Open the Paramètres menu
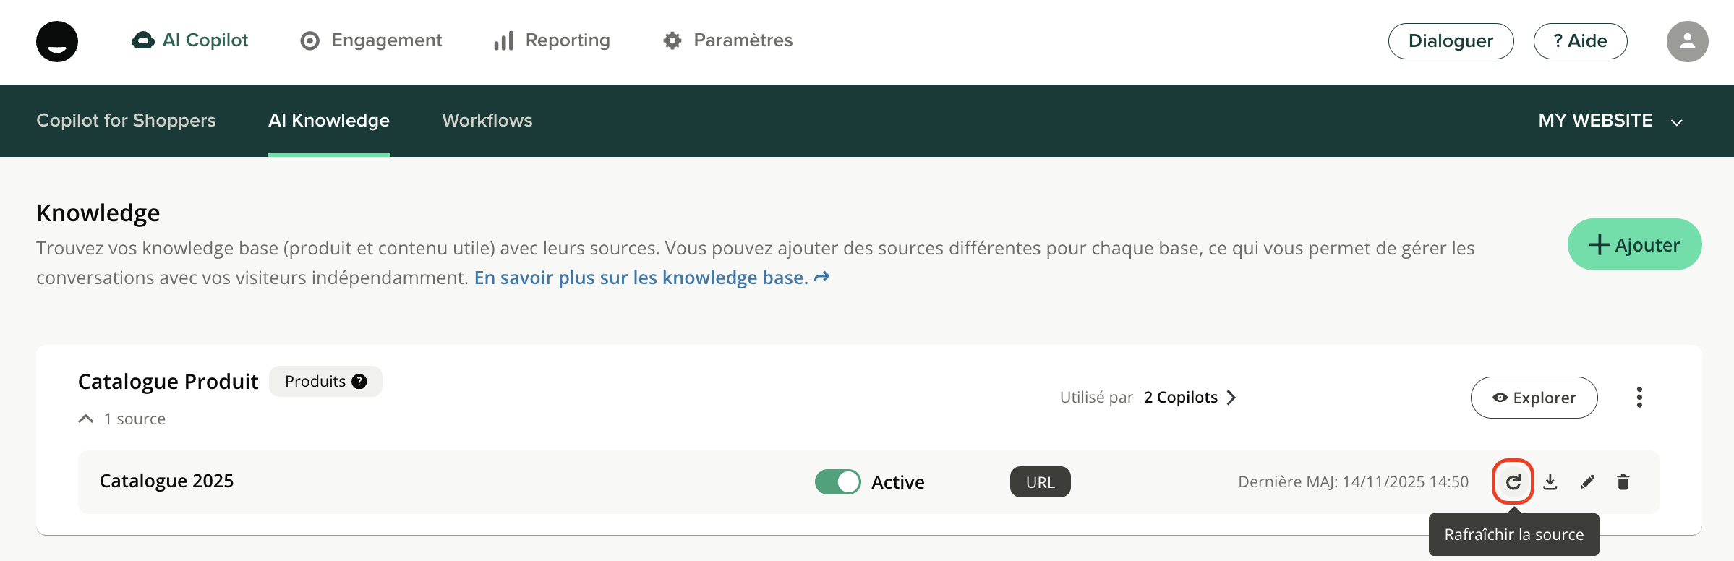This screenshot has height=561, width=1734. pos(727,40)
